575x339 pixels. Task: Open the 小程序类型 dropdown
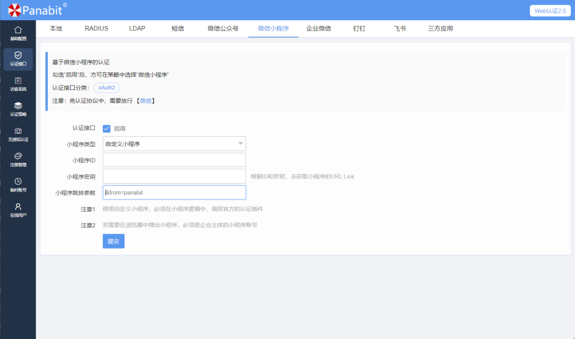tap(174, 144)
